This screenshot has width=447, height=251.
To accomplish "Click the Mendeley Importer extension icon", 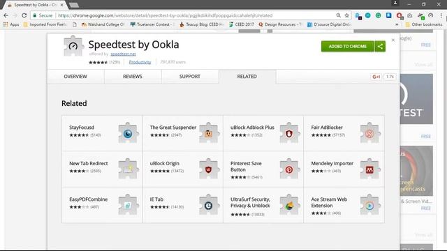I will (x=370, y=169).
